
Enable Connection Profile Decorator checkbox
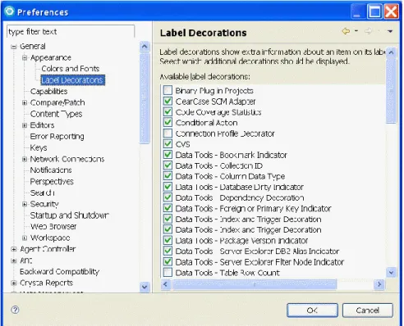tap(168, 134)
